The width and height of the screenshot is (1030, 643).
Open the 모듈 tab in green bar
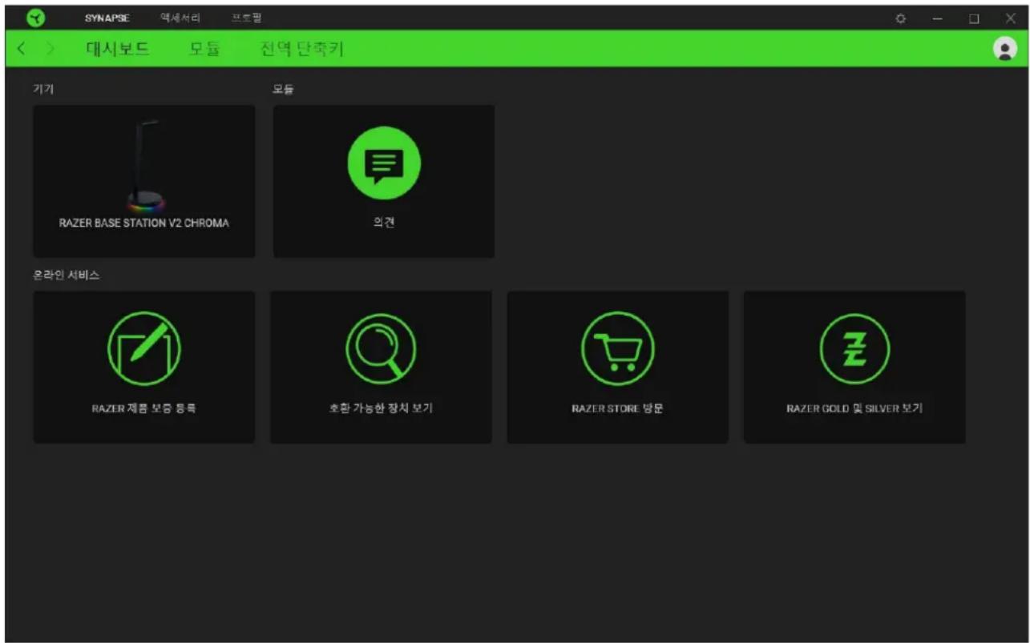click(204, 49)
